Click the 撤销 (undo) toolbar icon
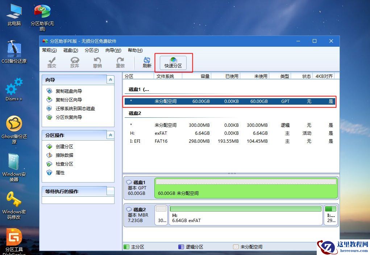Viewport: 370px width, 255px height. [98, 62]
